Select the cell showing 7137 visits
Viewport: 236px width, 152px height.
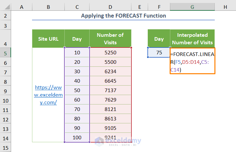coord(110,90)
